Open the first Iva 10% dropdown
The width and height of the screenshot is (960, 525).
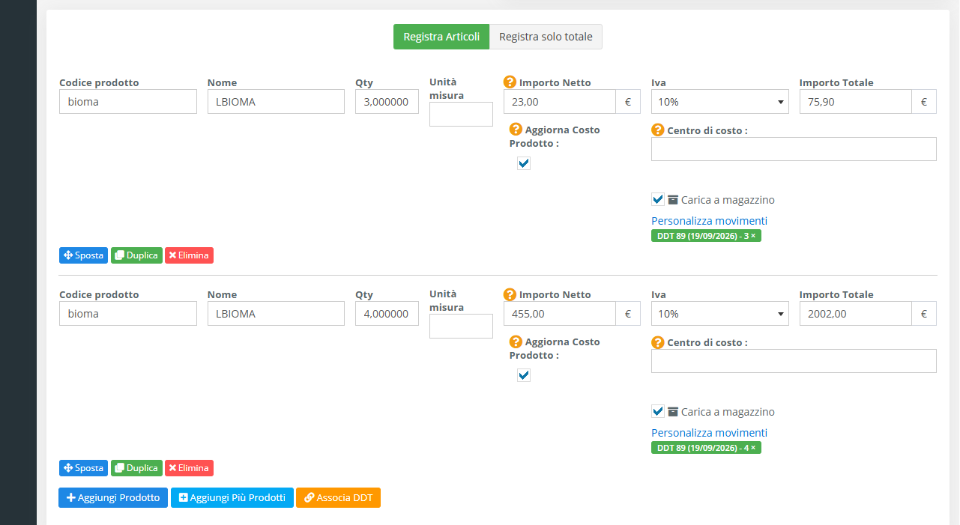coord(719,102)
